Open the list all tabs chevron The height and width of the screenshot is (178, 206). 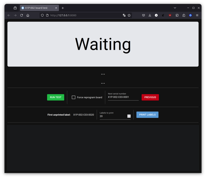(175, 8)
